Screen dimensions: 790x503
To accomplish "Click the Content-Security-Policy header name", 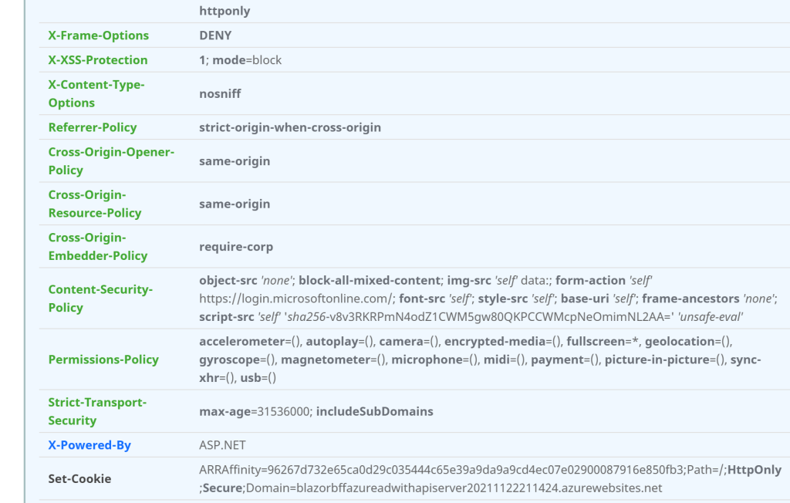I will click(100, 298).
